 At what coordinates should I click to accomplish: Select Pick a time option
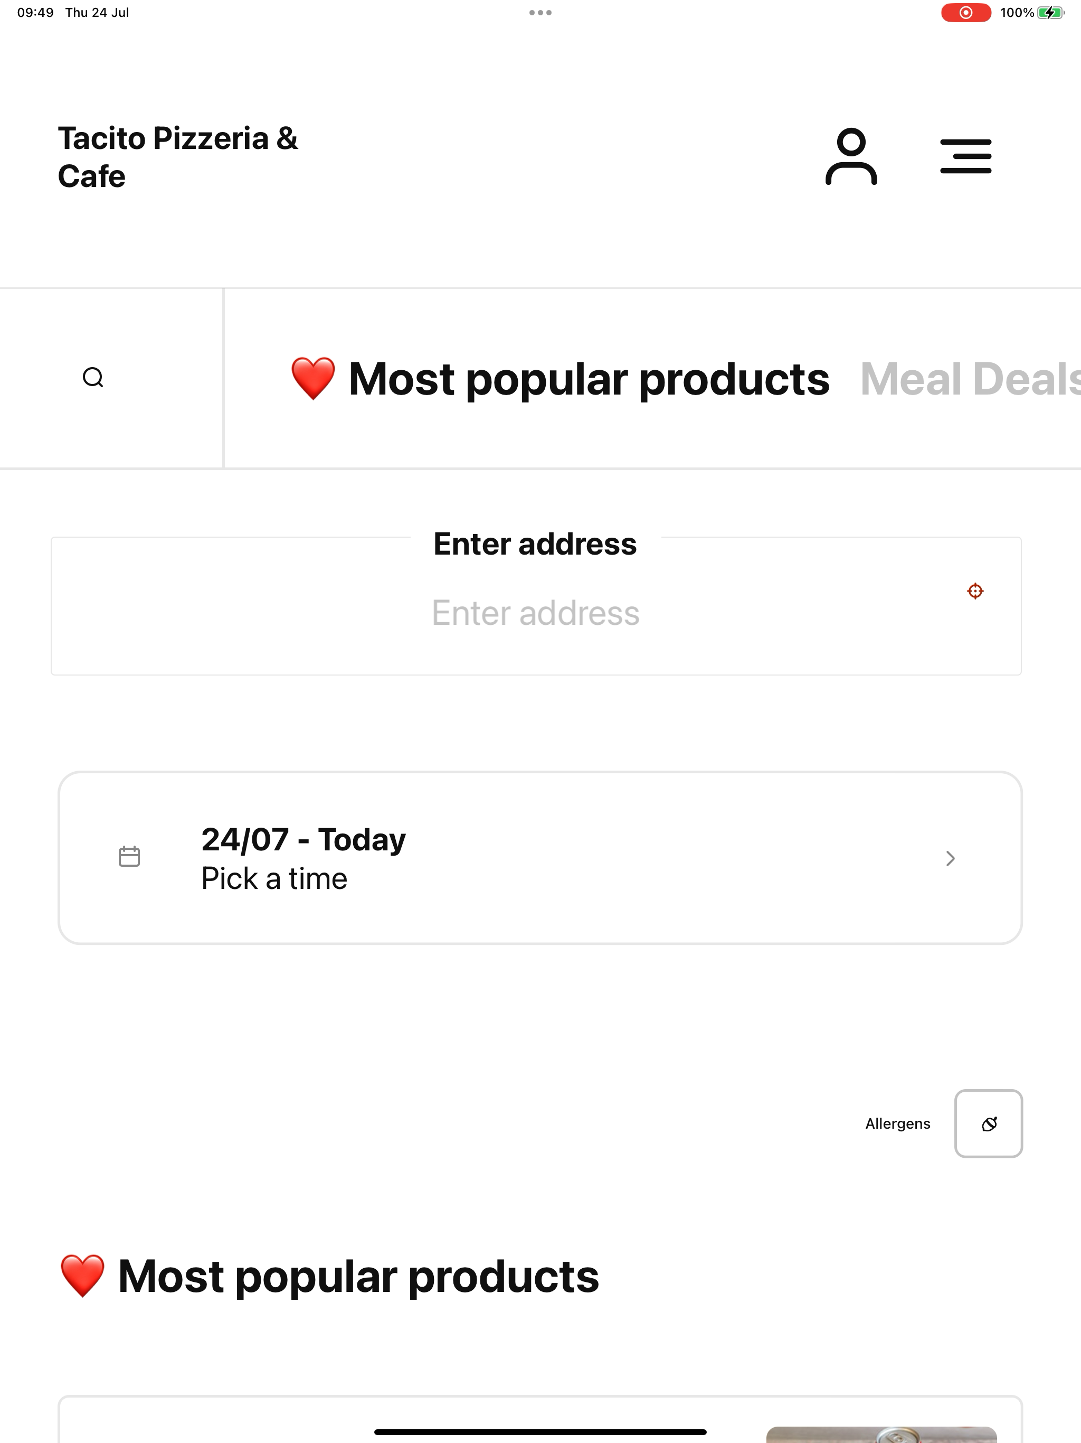[274, 879]
